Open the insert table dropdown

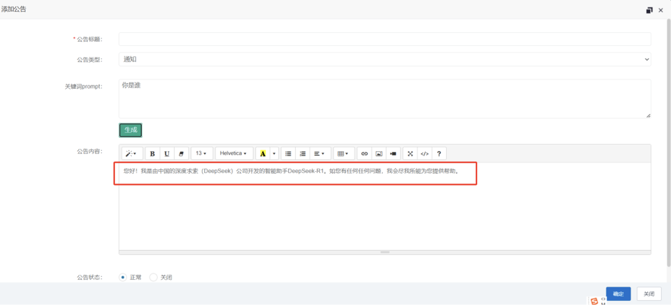pos(343,154)
